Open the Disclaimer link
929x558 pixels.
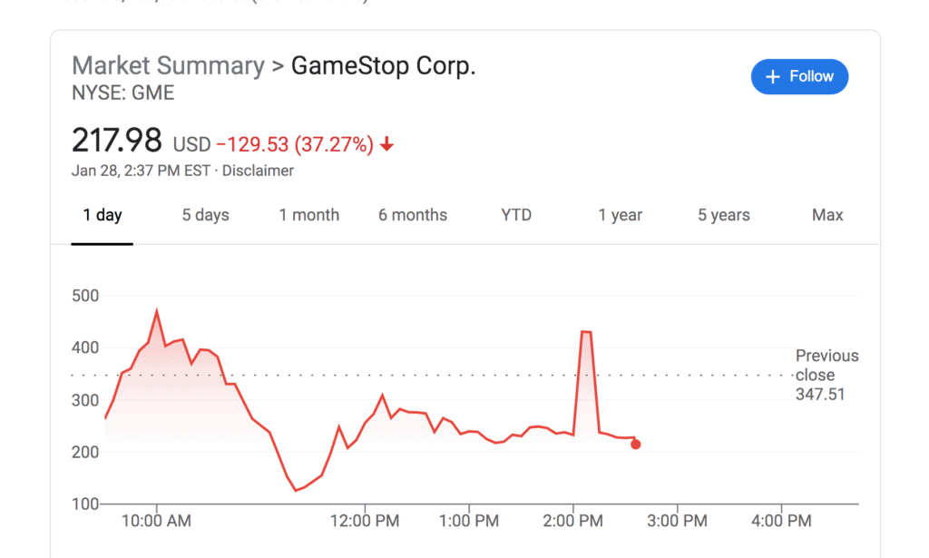pyautogui.click(x=258, y=171)
